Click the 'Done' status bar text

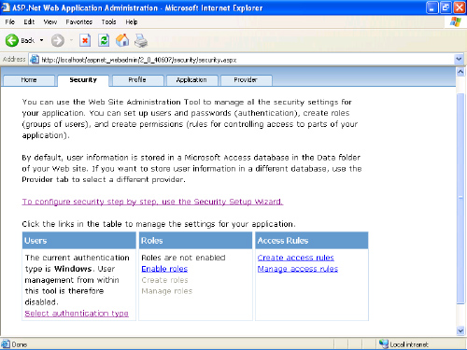tap(20, 344)
